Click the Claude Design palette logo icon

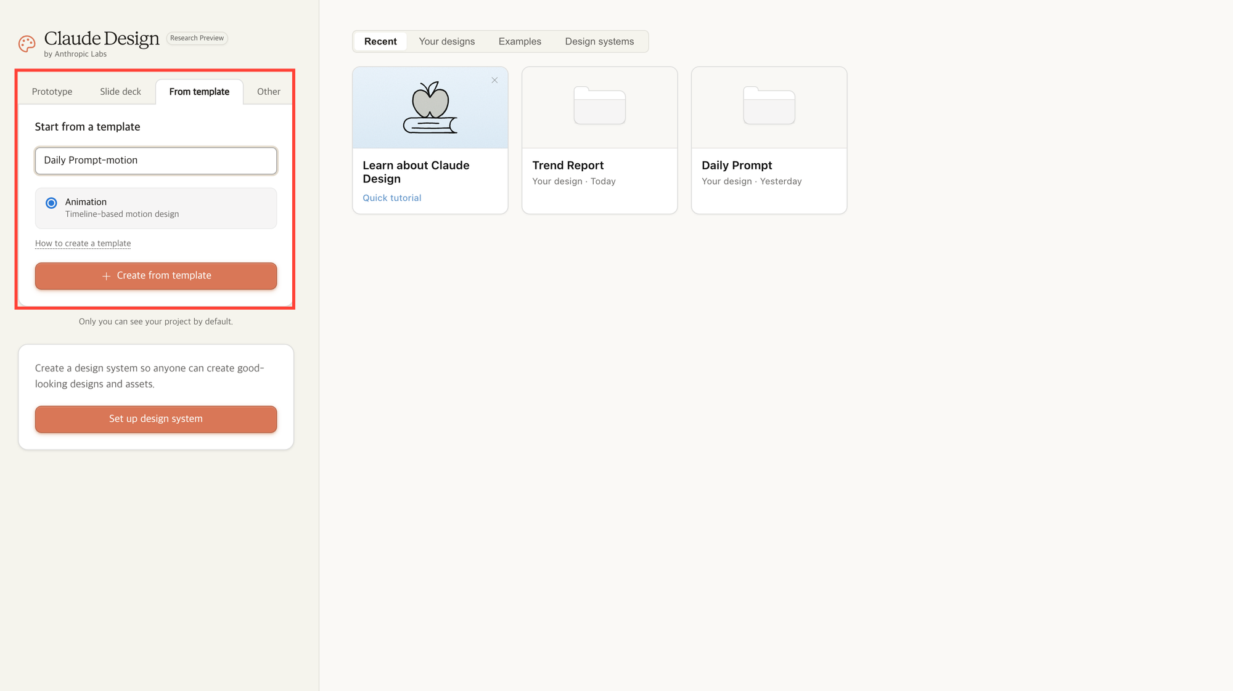coord(27,43)
